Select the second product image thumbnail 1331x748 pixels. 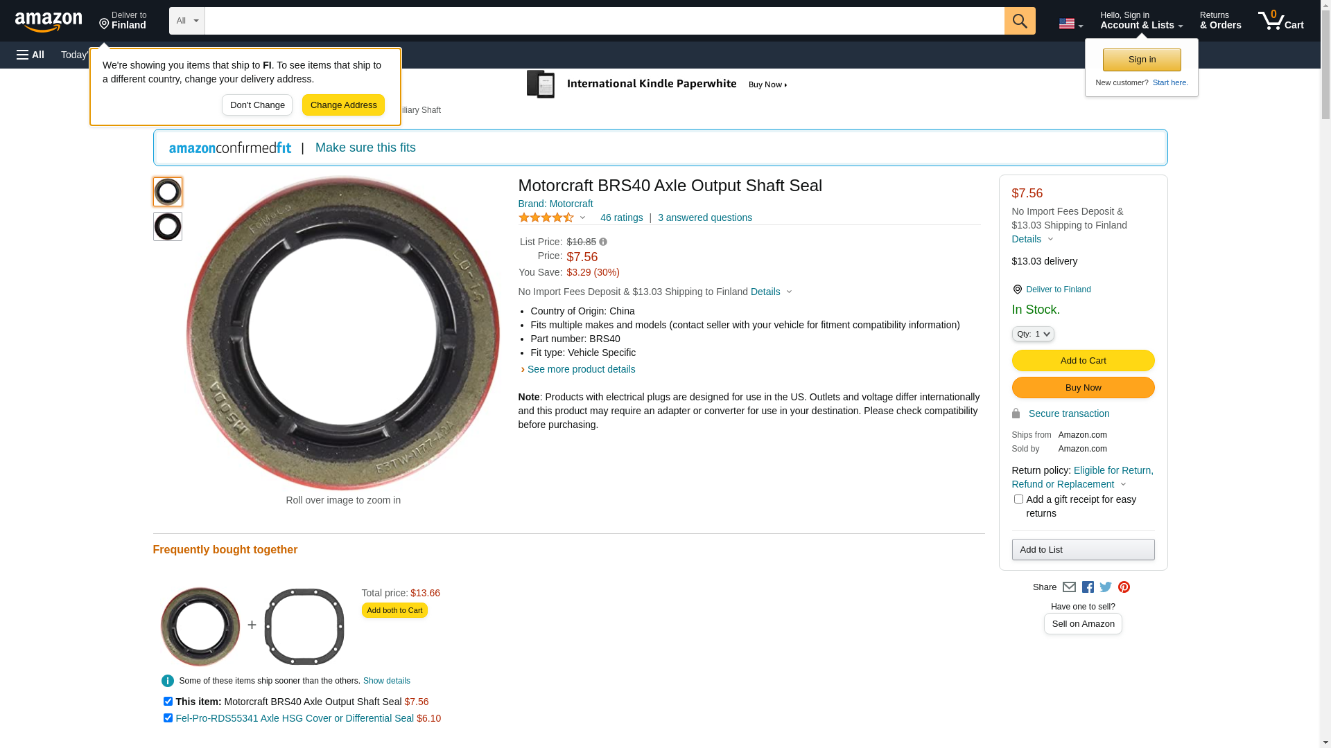point(168,226)
